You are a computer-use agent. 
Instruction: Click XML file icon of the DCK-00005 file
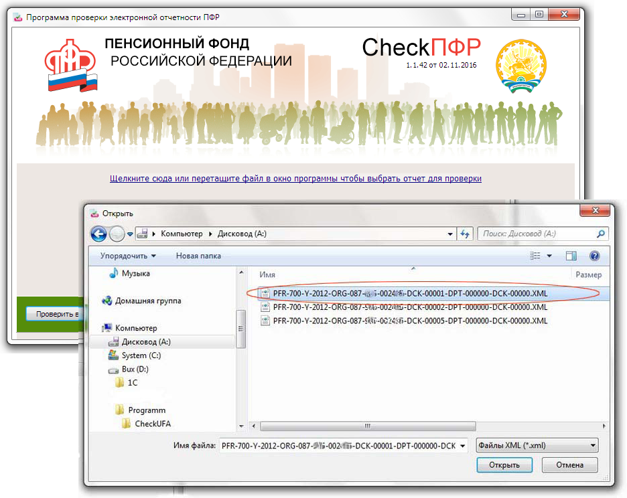(265, 321)
